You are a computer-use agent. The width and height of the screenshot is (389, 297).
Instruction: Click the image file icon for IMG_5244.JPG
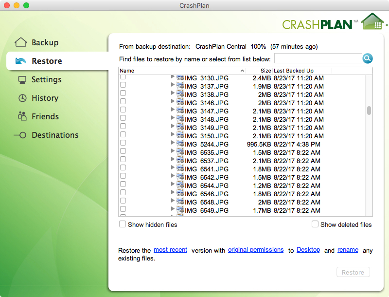pos(180,144)
